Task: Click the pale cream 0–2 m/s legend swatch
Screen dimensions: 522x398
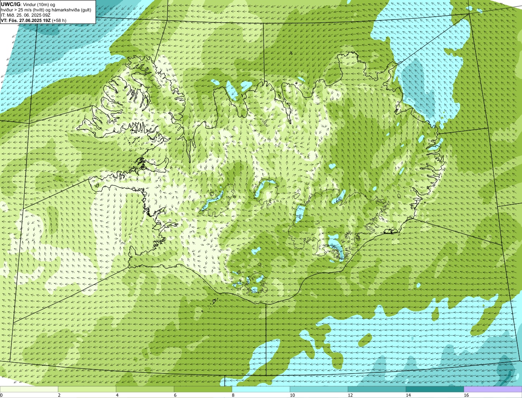Action: point(29,389)
